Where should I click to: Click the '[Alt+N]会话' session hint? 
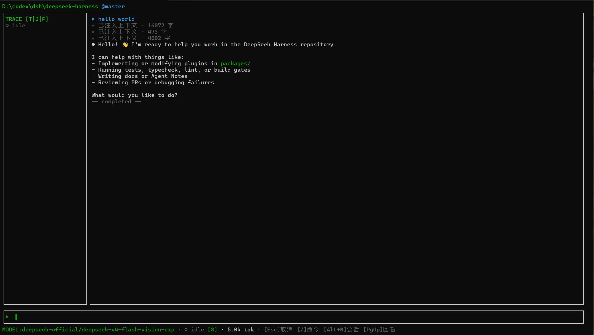341,329
